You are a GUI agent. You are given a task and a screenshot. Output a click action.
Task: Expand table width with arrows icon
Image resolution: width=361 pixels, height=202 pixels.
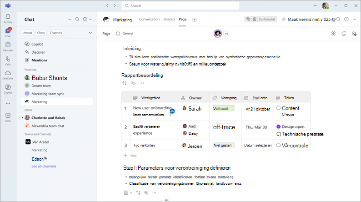[142, 83]
